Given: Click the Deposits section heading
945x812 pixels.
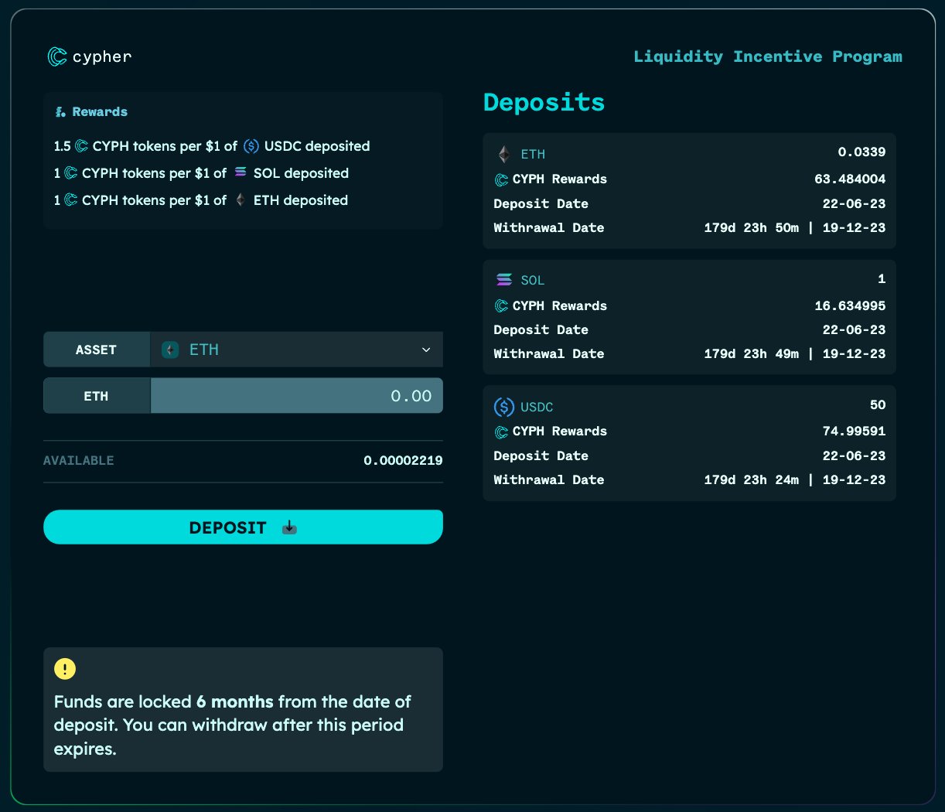Looking at the screenshot, I should tap(544, 101).
